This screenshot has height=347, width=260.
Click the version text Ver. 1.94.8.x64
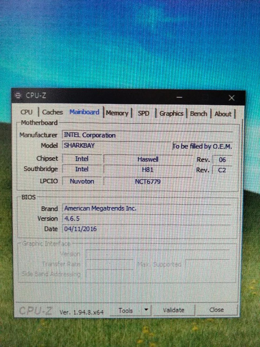pyautogui.click(x=82, y=312)
